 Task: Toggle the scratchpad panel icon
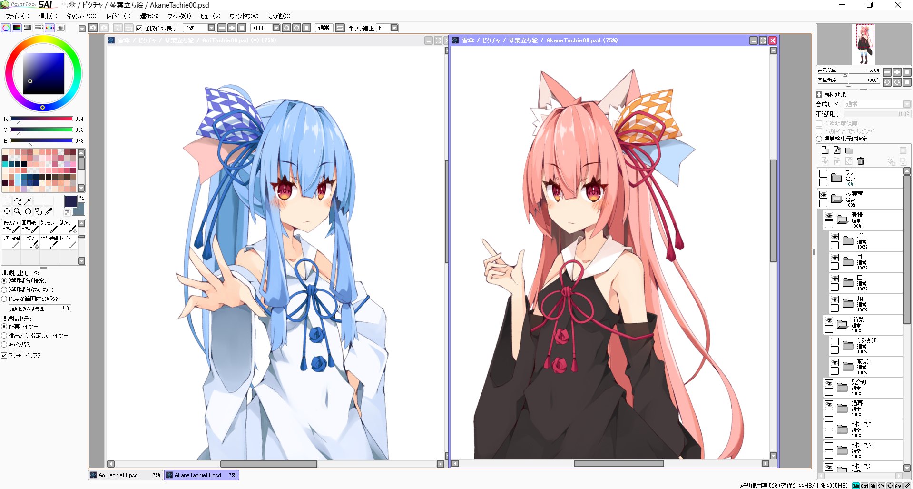[60, 28]
